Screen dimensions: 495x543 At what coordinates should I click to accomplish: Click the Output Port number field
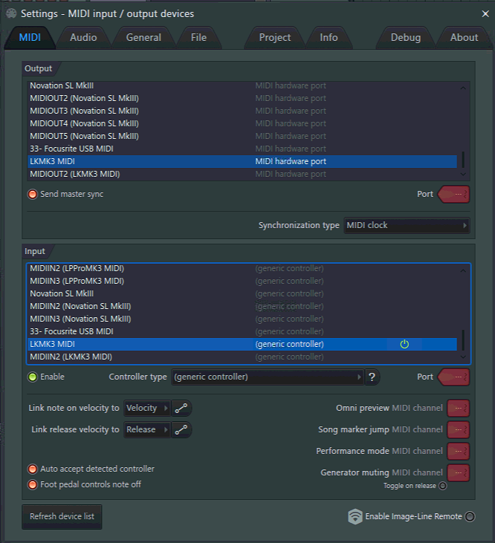454,195
